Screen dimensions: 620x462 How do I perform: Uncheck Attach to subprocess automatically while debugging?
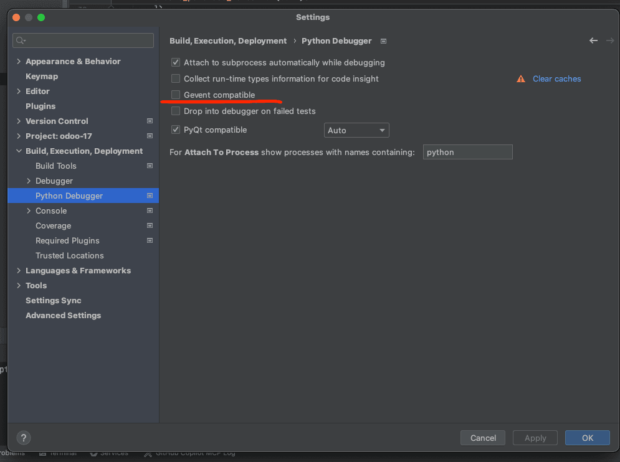point(176,63)
